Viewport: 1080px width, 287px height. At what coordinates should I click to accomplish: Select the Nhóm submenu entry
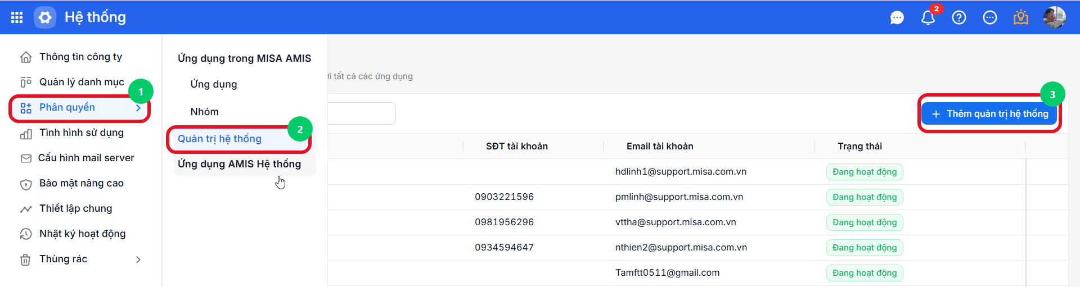tap(204, 112)
